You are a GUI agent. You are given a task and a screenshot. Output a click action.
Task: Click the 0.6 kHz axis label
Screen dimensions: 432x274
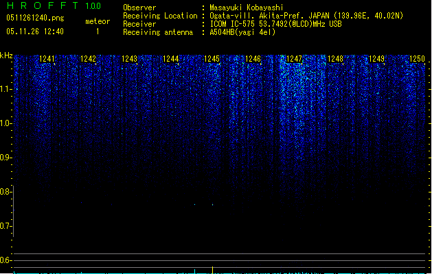point(5,260)
